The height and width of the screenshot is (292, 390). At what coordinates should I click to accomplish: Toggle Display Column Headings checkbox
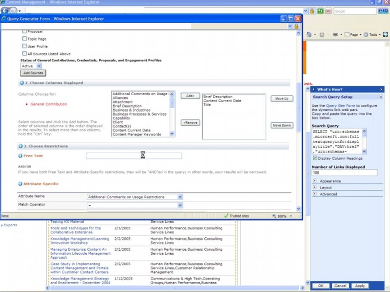coord(315,158)
